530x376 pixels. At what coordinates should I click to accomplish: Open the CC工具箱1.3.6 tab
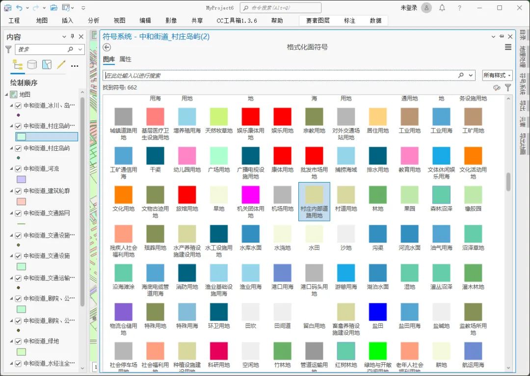(x=237, y=21)
